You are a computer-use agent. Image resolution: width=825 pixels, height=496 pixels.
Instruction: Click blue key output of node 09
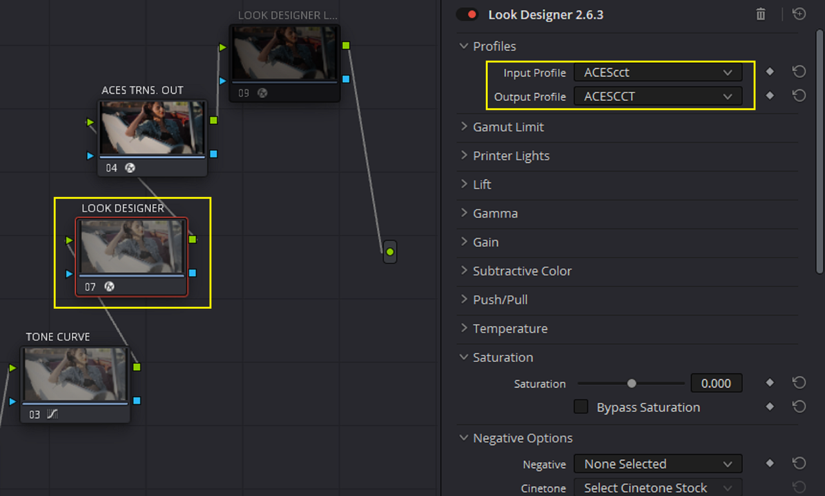click(346, 79)
